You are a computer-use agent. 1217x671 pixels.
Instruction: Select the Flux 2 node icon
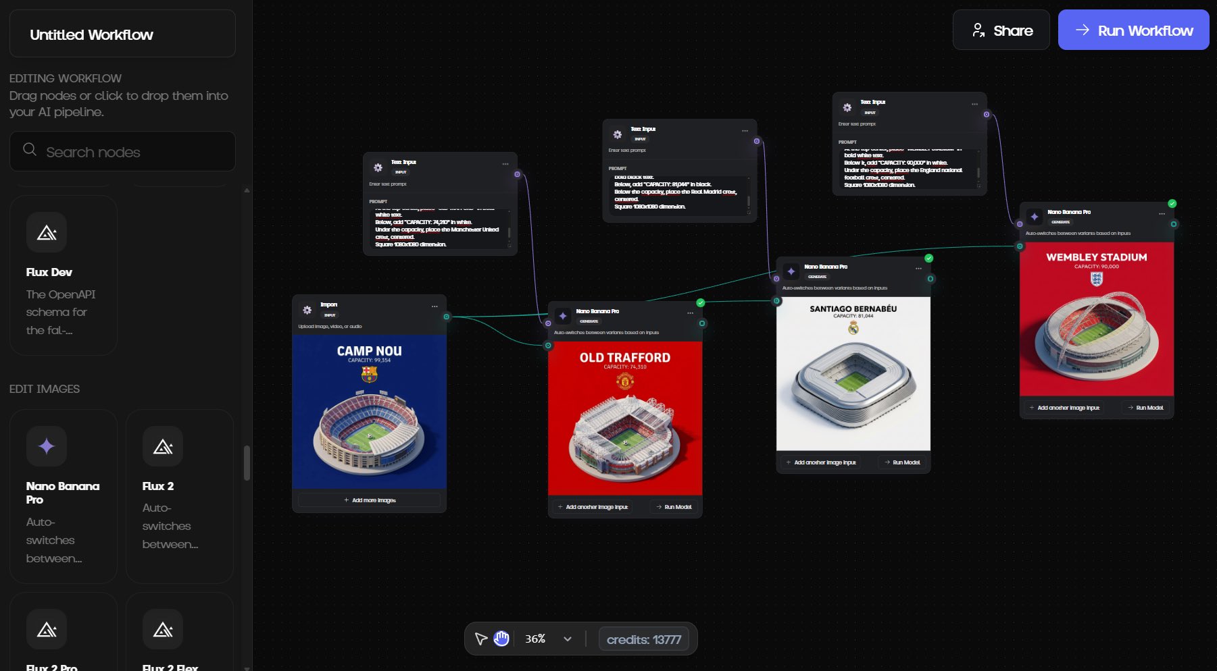pyautogui.click(x=163, y=446)
